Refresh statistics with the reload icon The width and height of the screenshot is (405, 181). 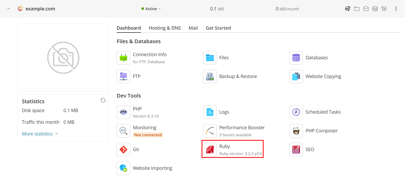pyautogui.click(x=103, y=100)
